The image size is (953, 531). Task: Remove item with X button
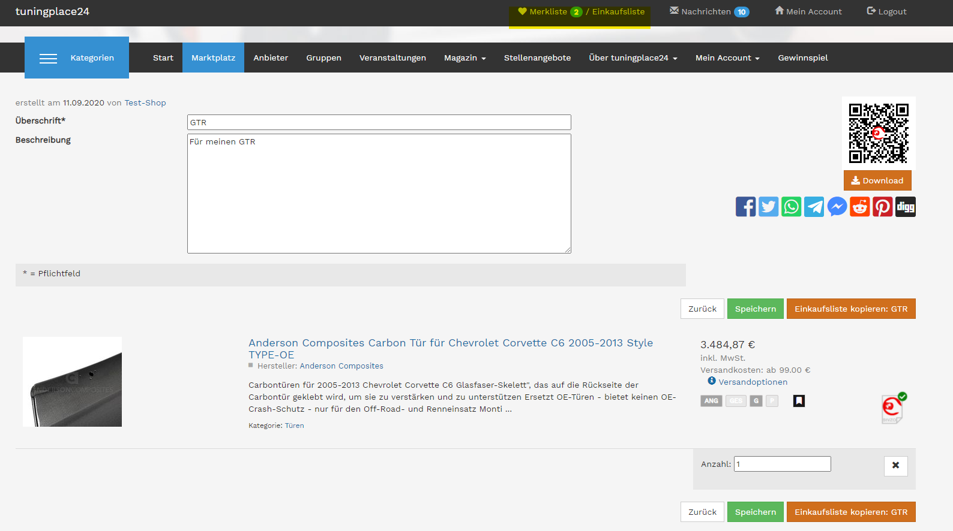(895, 466)
